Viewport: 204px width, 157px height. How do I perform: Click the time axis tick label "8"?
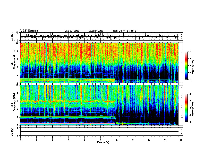point(149,140)
